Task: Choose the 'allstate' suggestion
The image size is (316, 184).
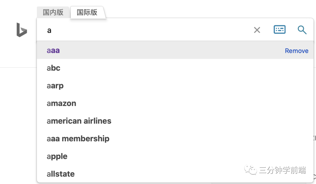Action: click(x=61, y=174)
